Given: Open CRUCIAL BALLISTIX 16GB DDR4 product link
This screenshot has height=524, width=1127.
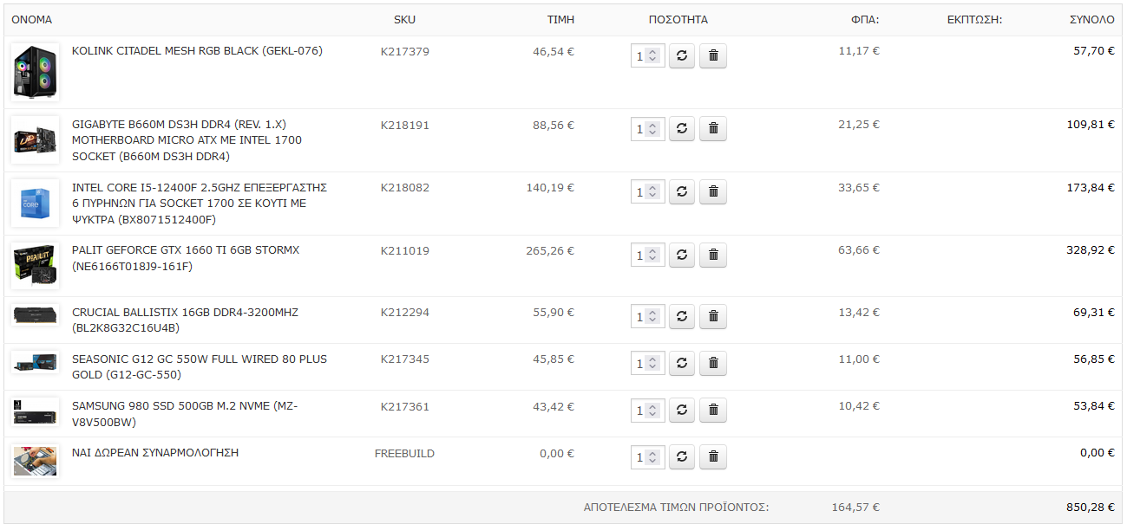Looking at the screenshot, I should [x=185, y=320].
